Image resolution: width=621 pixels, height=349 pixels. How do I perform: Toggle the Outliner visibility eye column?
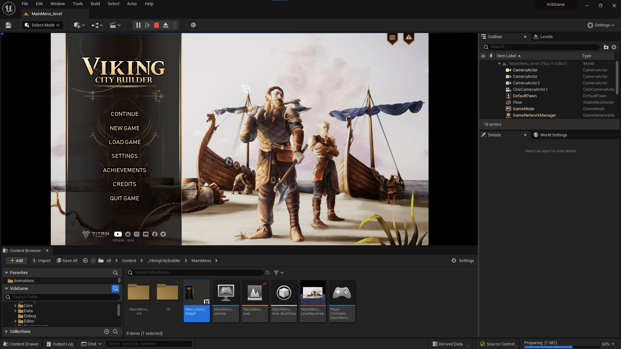(483, 56)
